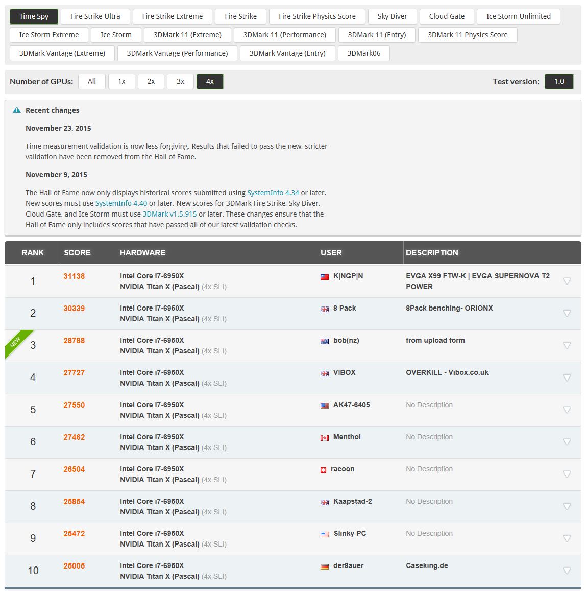Click the US flag icon beside Slinky PC
Screen dimensions: 586x591
point(324,534)
